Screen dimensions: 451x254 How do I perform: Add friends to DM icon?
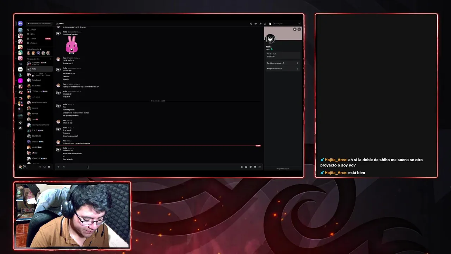[x=265, y=24]
